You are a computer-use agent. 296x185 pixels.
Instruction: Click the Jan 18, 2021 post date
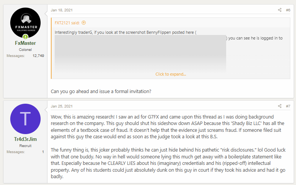(61, 10)
